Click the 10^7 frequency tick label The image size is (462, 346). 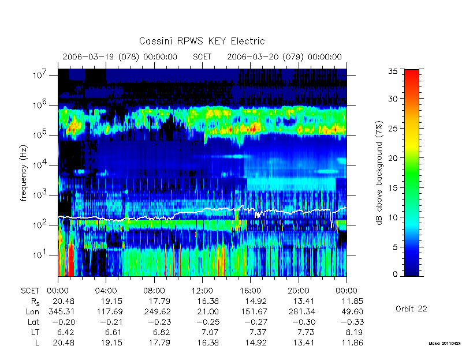coord(40,75)
